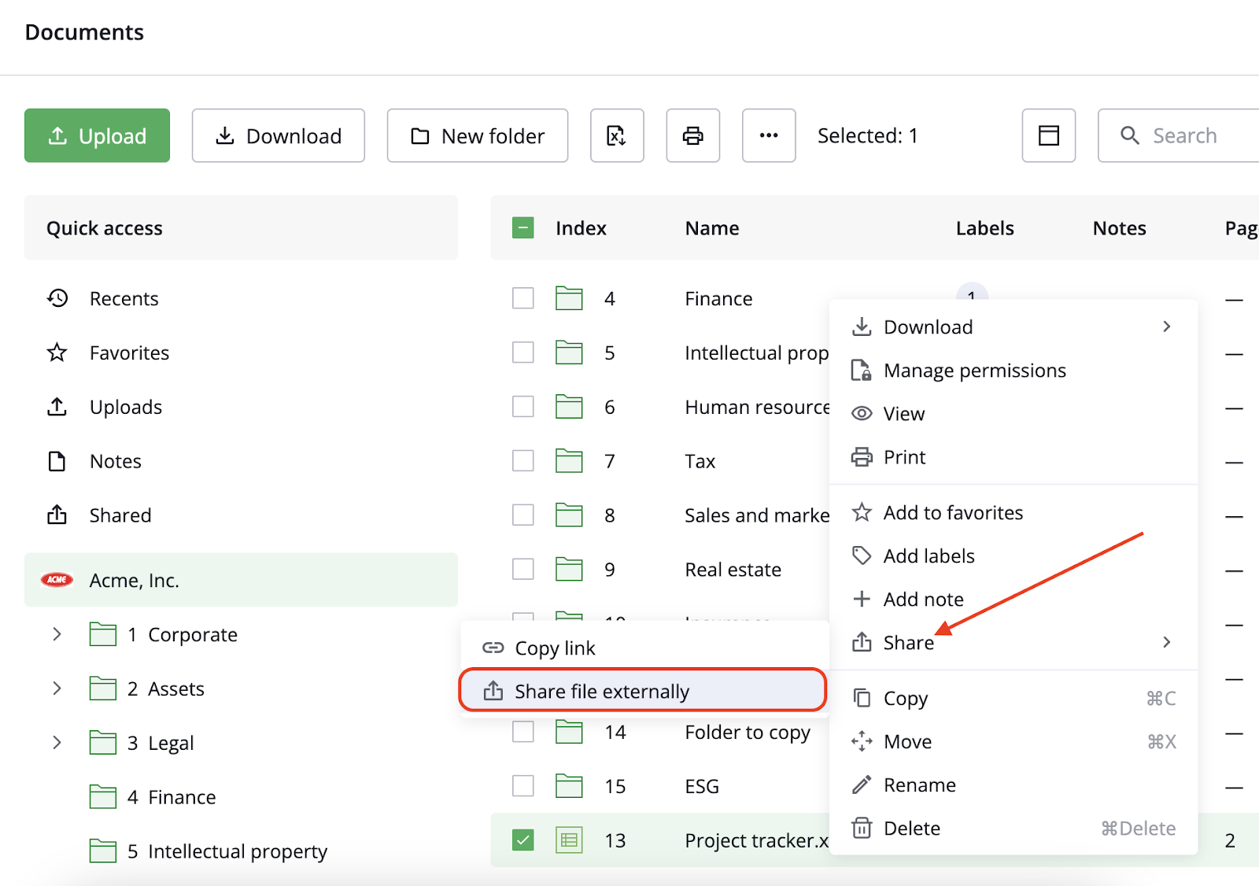Click the Download toolbar button

pos(278,135)
